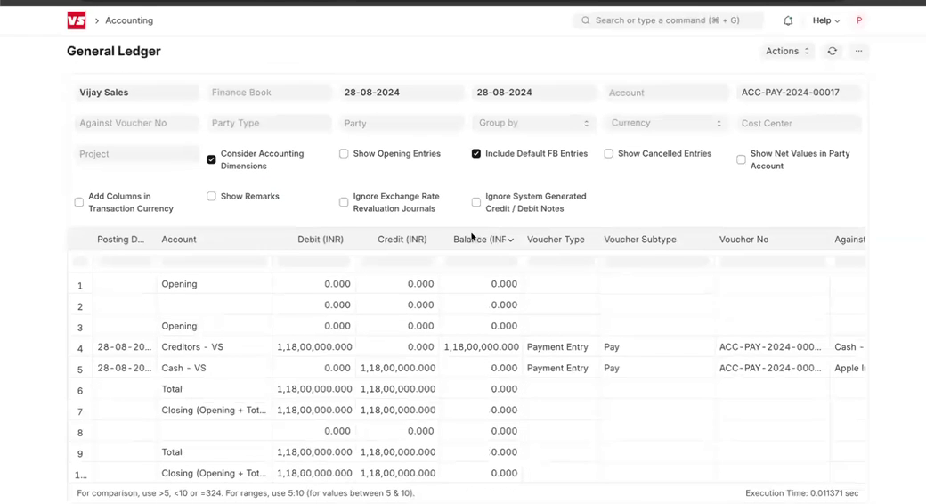Screen dimensions: 926x504
Task: Open the Actions dropdown button
Action: (786, 51)
